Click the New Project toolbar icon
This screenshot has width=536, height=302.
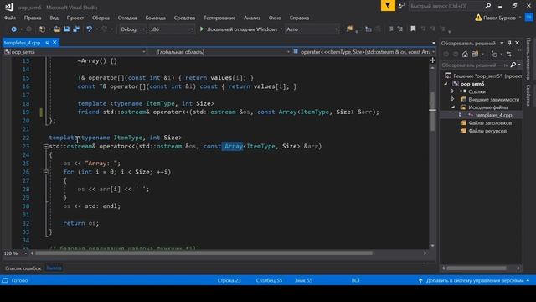[42, 29]
